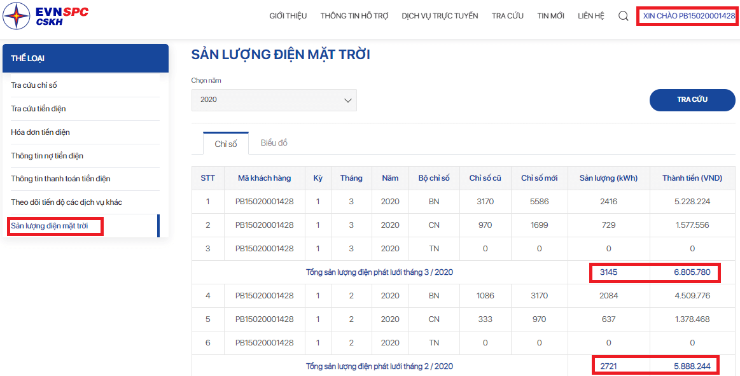Click Tổng sản lượng điện phát lưới tháng 3 / 2020
The height and width of the screenshot is (376, 740).
[x=379, y=272]
